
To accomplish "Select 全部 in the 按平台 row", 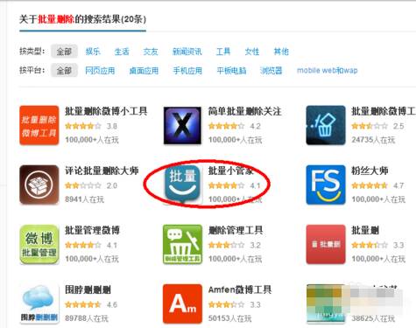I will point(64,70).
